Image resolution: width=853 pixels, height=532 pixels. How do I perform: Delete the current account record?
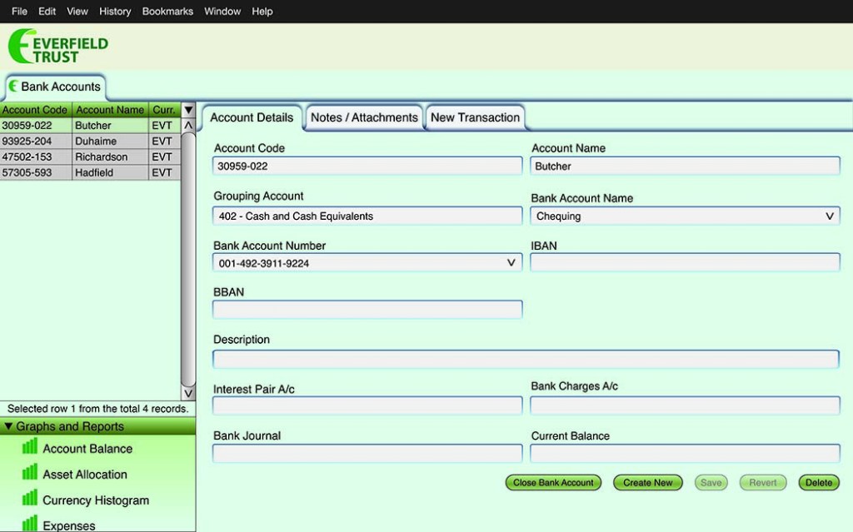pos(818,483)
